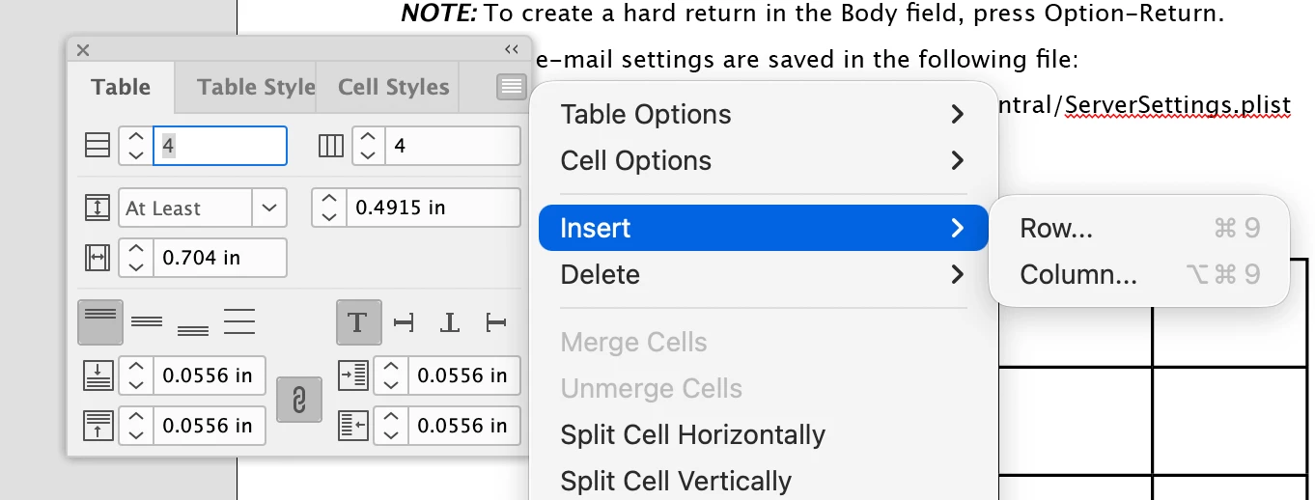The height and width of the screenshot is (500, 1315).
Task: Open the Table panel menu icon
Action: click(512, 87)
